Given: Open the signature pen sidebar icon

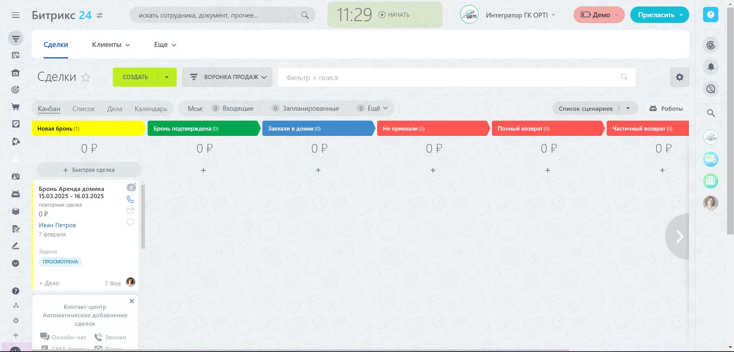Looking at the screenshot, I should 16,246.
